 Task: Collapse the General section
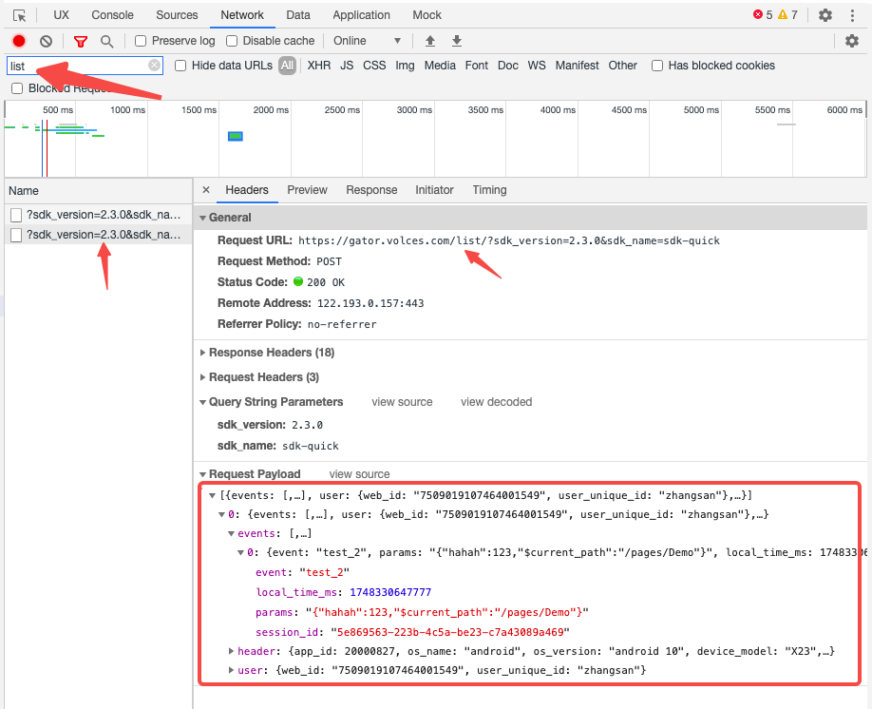pos(203,218)
